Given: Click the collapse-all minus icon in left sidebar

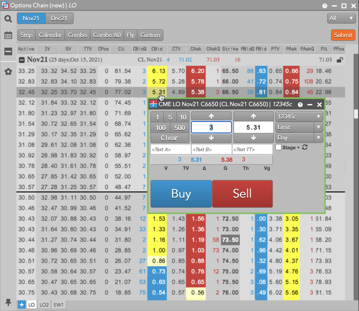Looking at the screenshot, I should pos(8,51).
